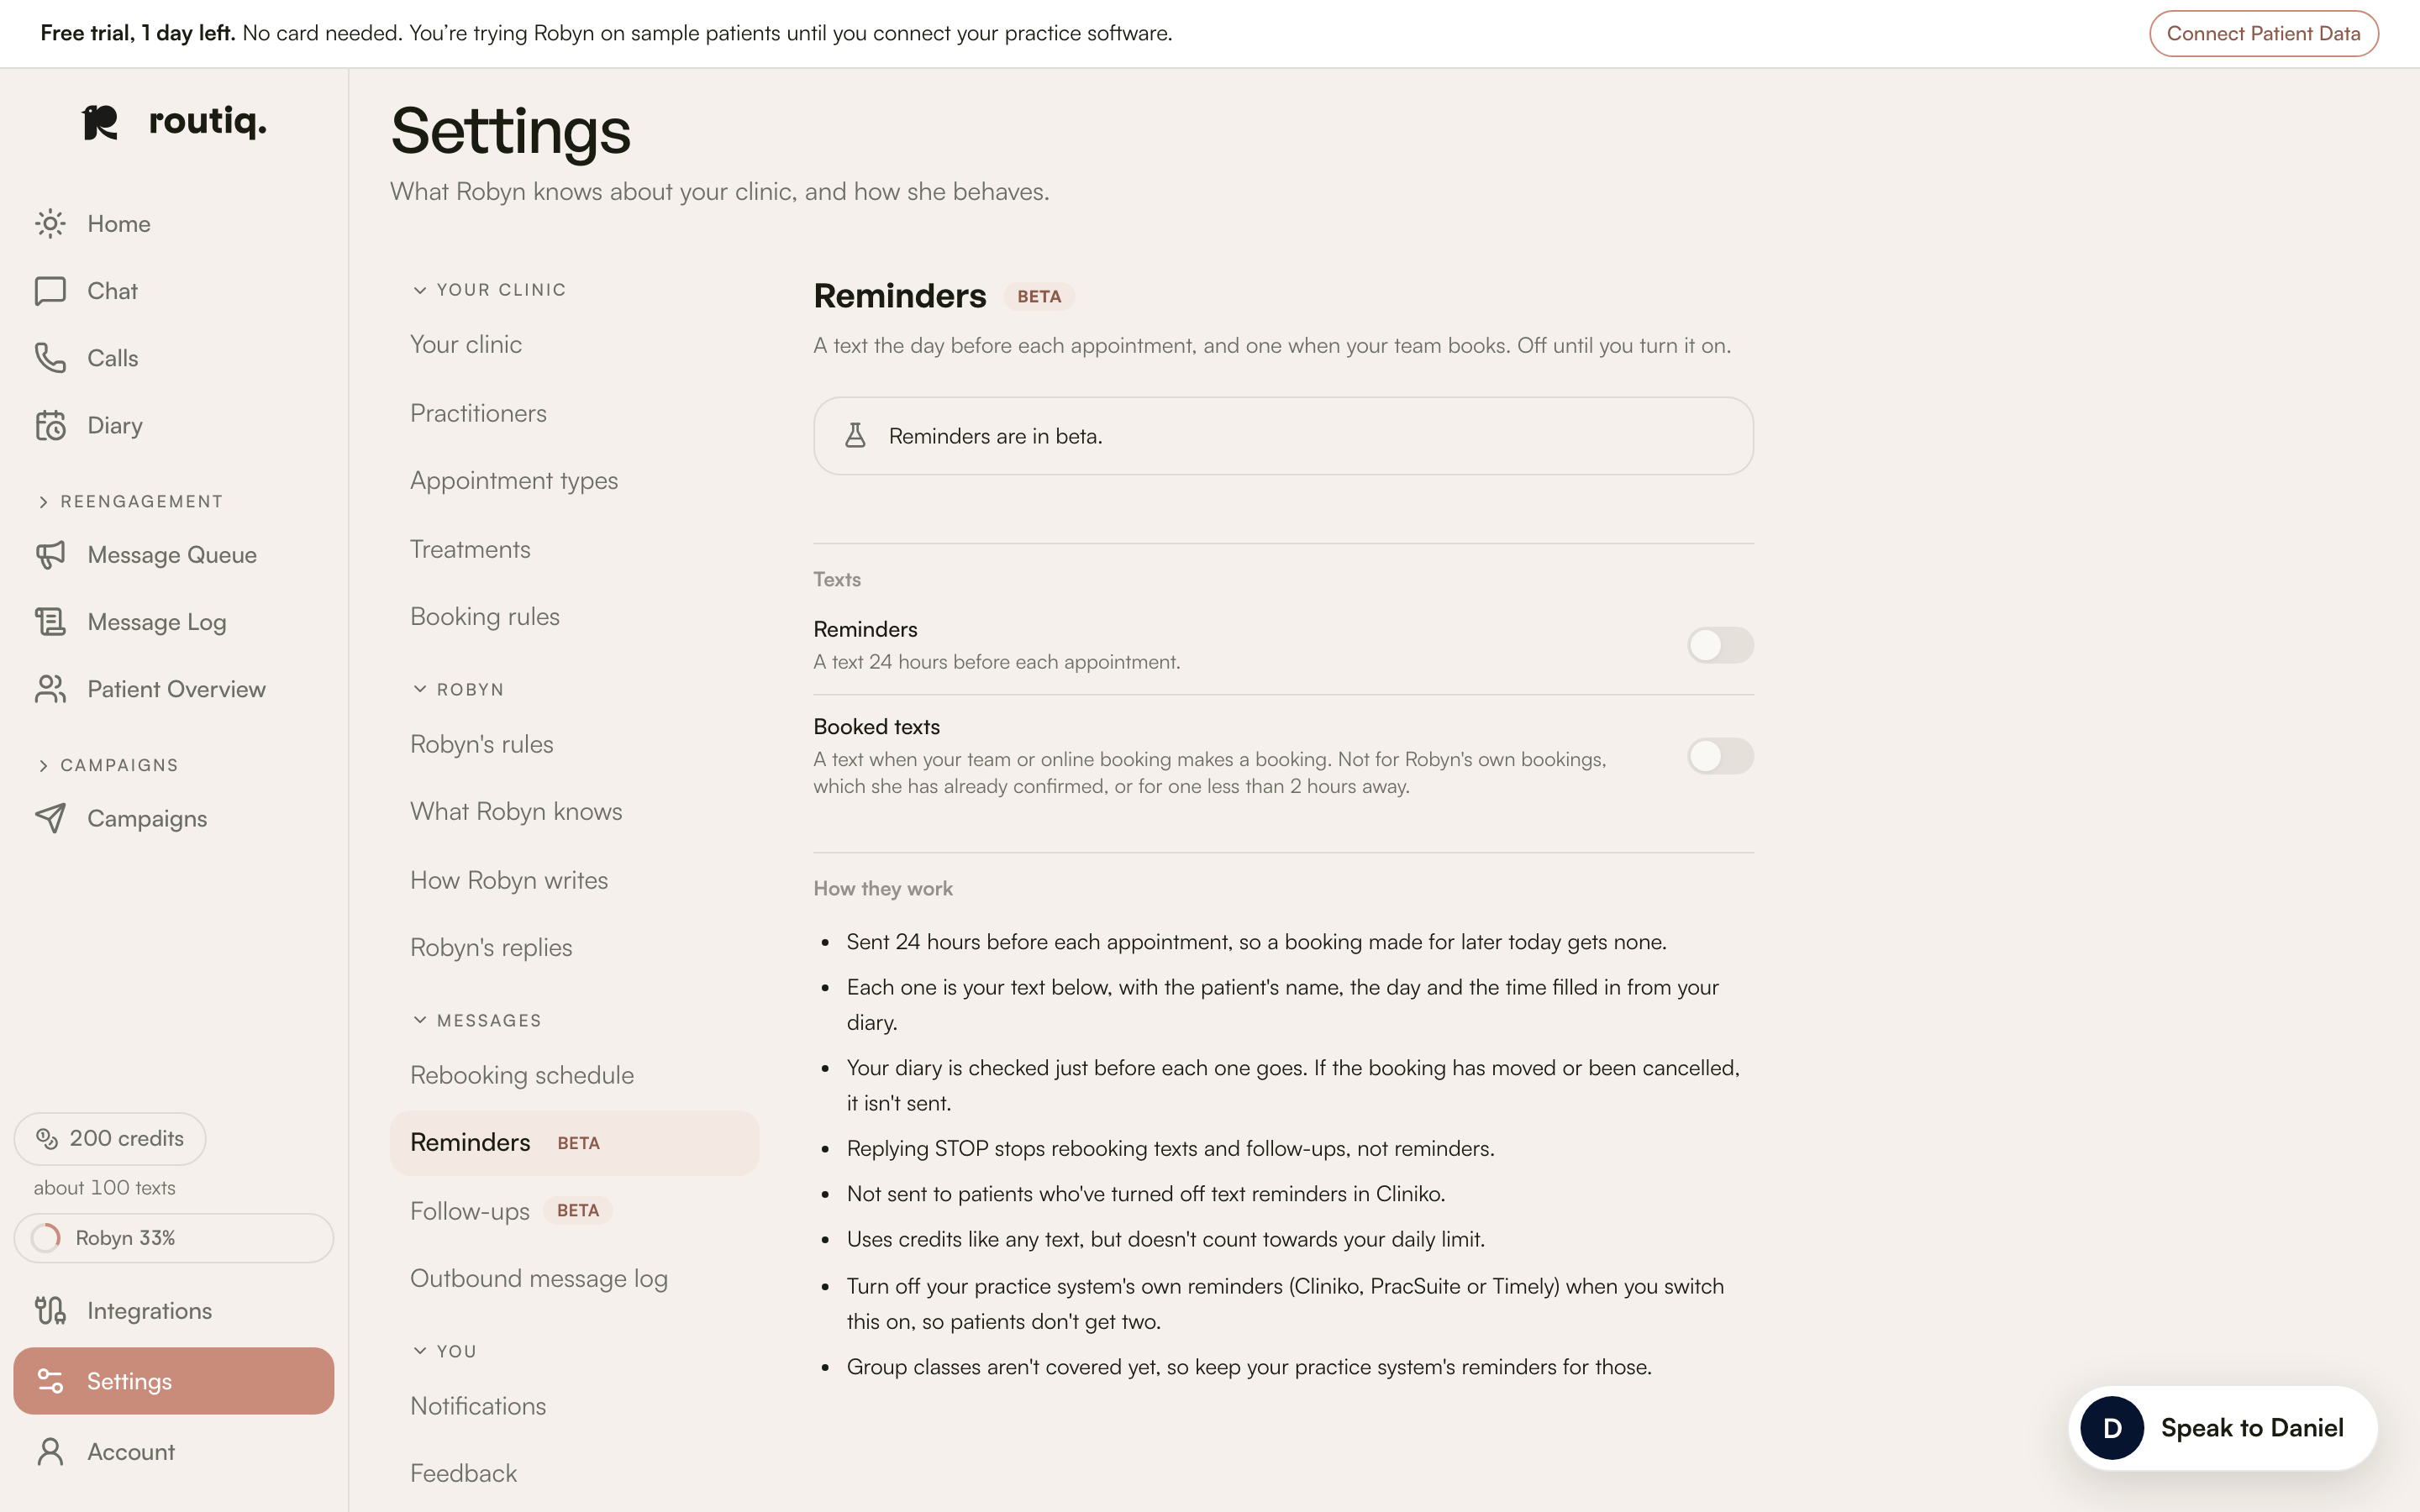This screenshot has height=1512, width=2420.
Task: Open Integrations via its cable icon
Action: click(50, 1310)
